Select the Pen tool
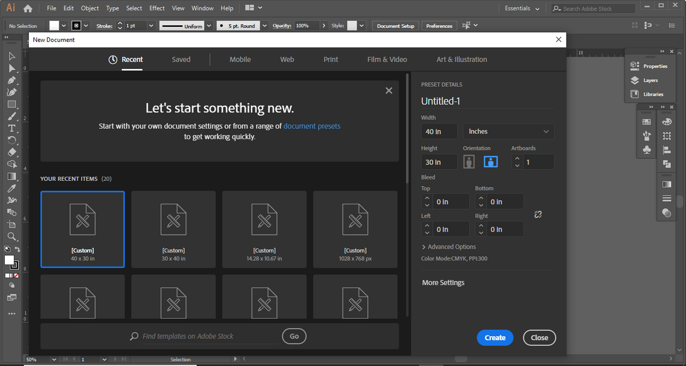This screenshot has height=366, width=686. (12, 80)
